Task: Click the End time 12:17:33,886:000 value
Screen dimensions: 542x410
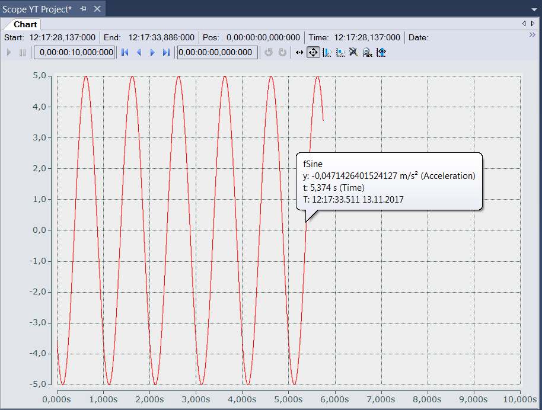Action: [161, 37]
